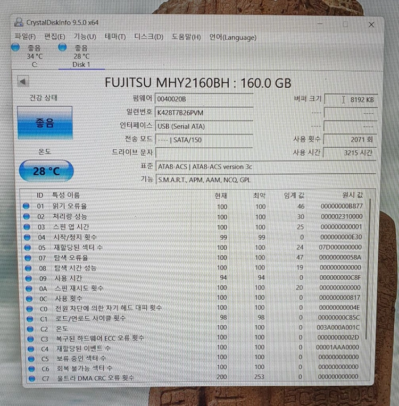Image resolution: width=399 pixels, height=406 pixels.
Task: Click the status dot for attribute 05
Action: tap(28, 247)
